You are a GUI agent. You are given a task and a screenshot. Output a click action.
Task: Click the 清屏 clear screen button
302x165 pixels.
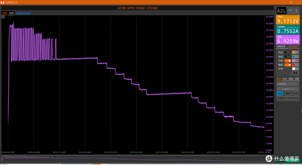(288, 94)
